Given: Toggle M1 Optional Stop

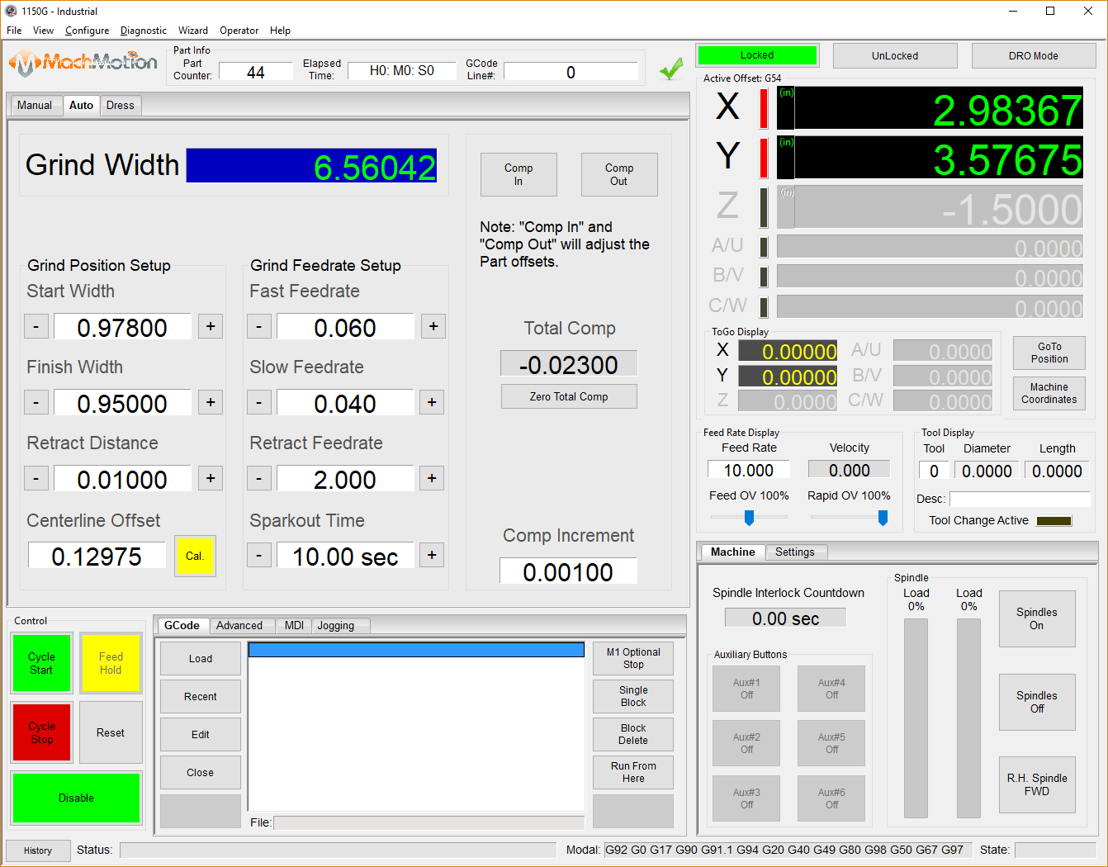Looking at the screenshot, I should (633, 658).
